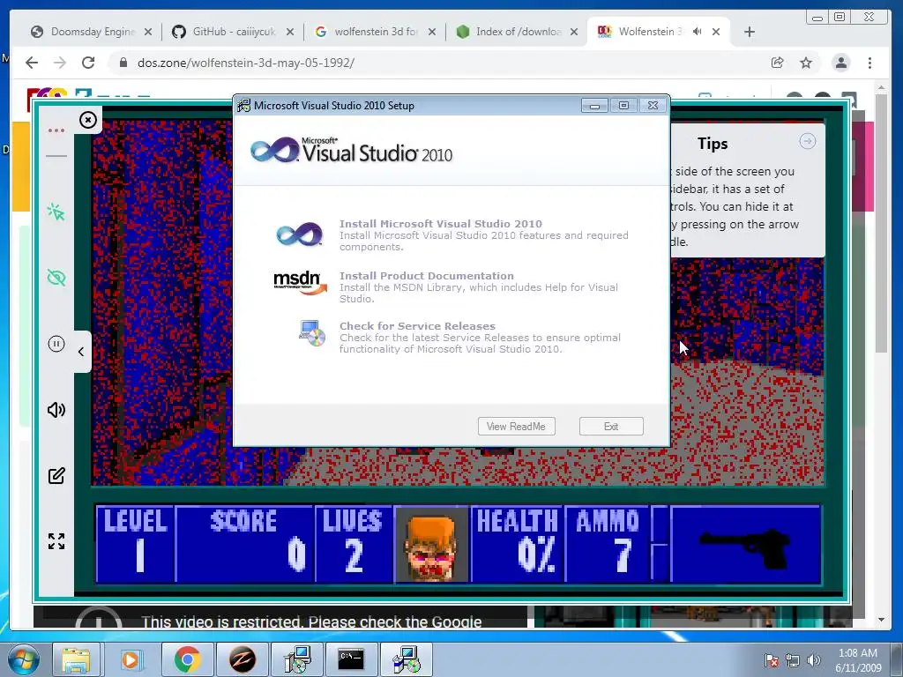
Task: Click the volume icon in system tray
Action: click(x=814, y=660)
